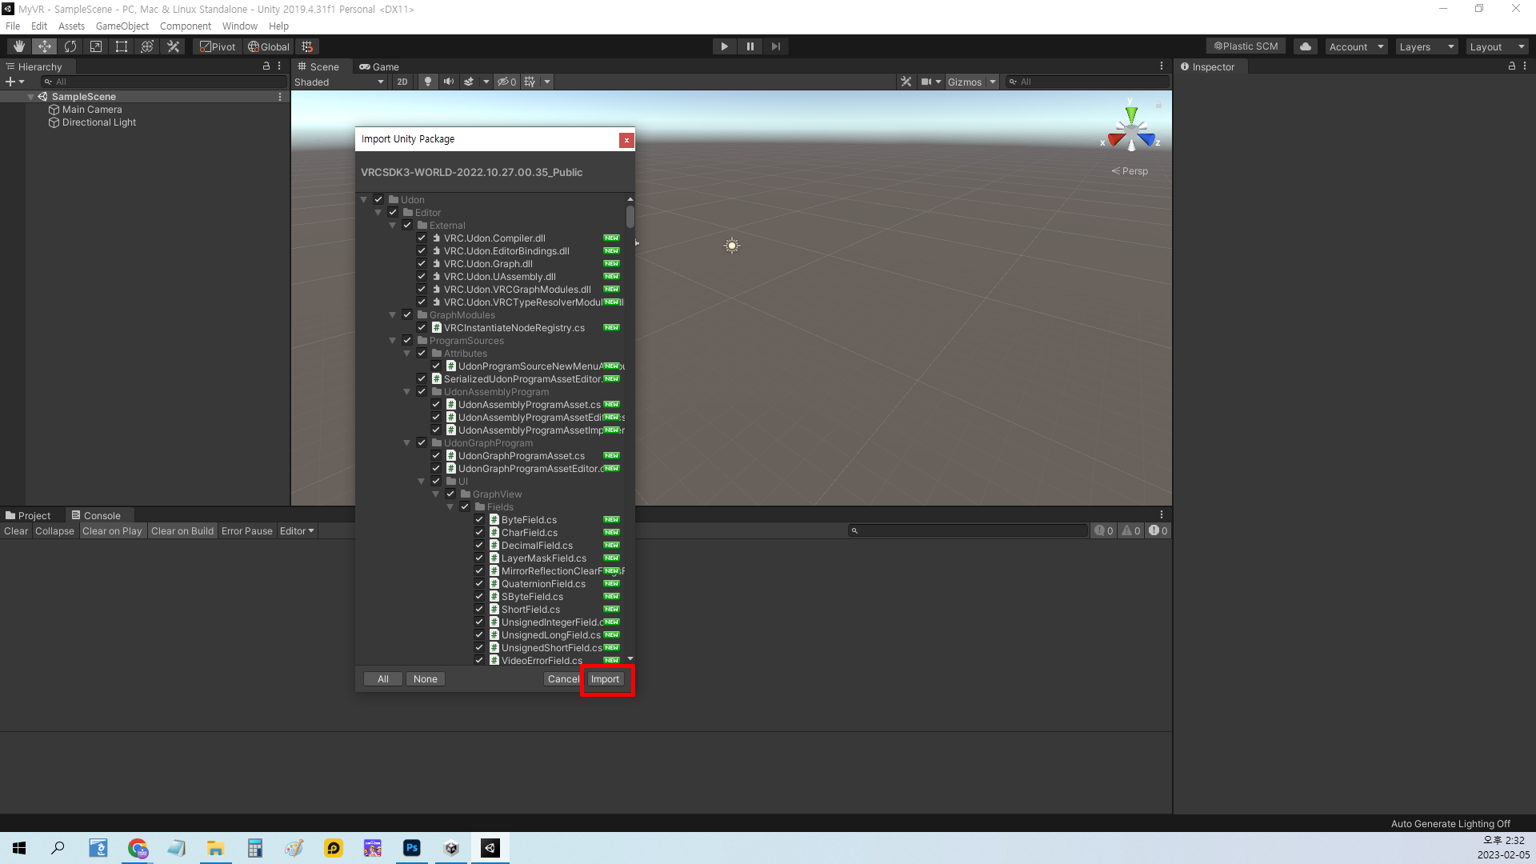This screenshot has height=864, width=1536.
Task: Select the Rotate tool
Action: tap(70, 46)
